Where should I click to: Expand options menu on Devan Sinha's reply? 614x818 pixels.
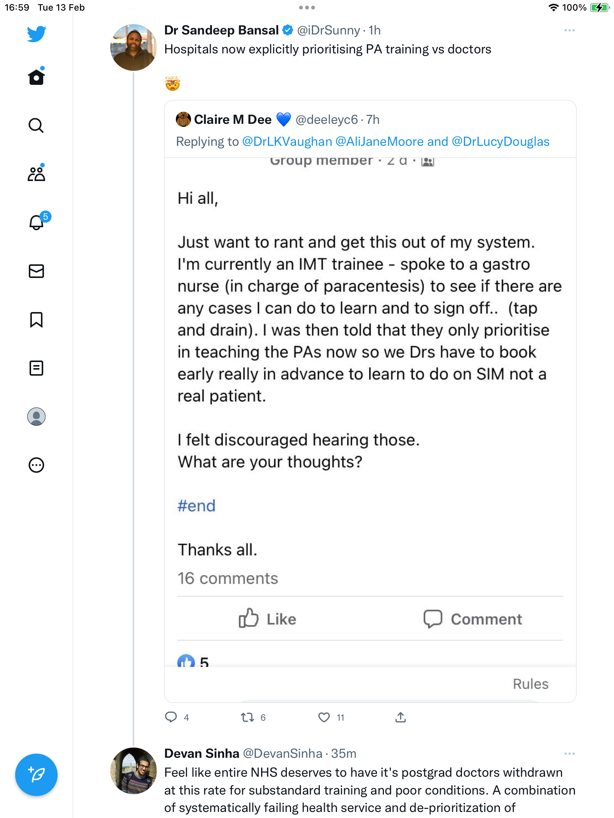(x=569, y=754)
